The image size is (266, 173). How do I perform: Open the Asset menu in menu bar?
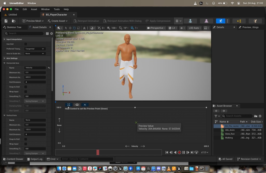pyautogui.click(x=34, y=9)
